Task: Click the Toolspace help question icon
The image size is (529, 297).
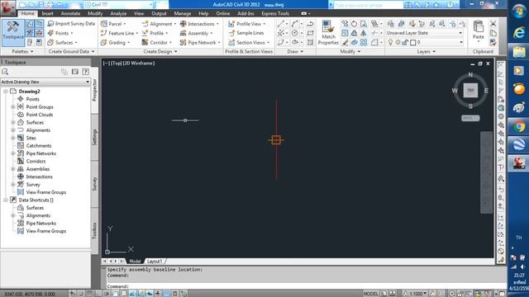Action: pyautogui.click(x=86, y=72)
